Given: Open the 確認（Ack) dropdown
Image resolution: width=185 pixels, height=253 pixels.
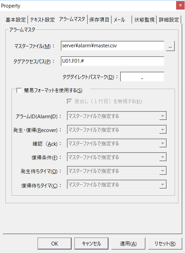Looking at the screenshot, I should point(117,143).
